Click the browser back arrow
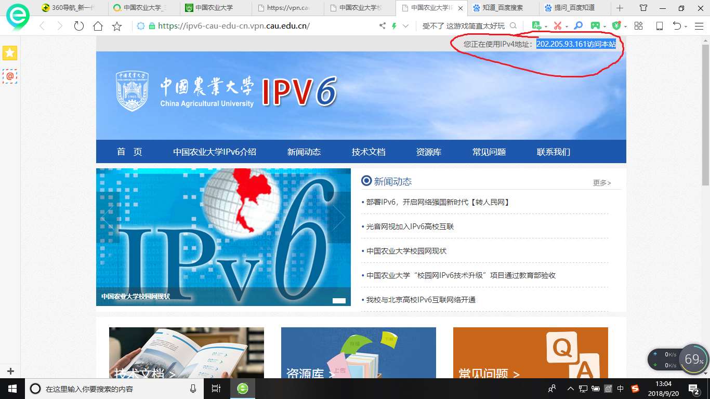The image size is (710, 399). point(43,26)
